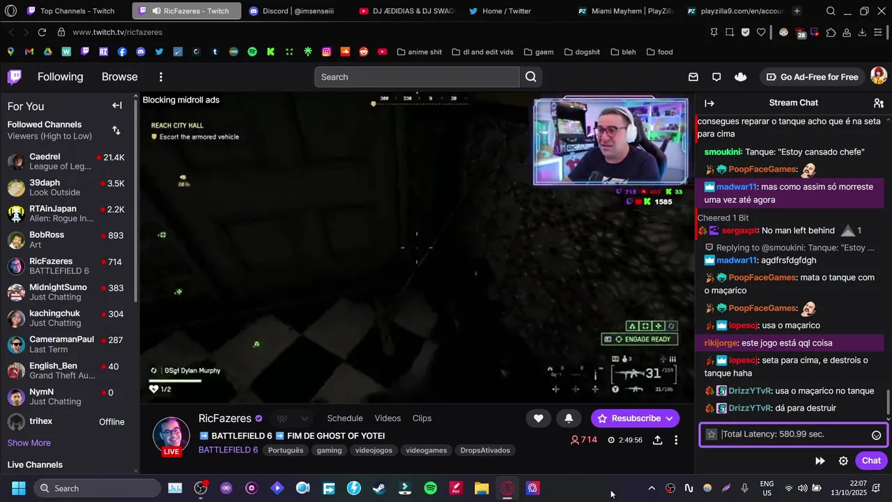Open the anime shit bookmarks folder

point(420,52)
